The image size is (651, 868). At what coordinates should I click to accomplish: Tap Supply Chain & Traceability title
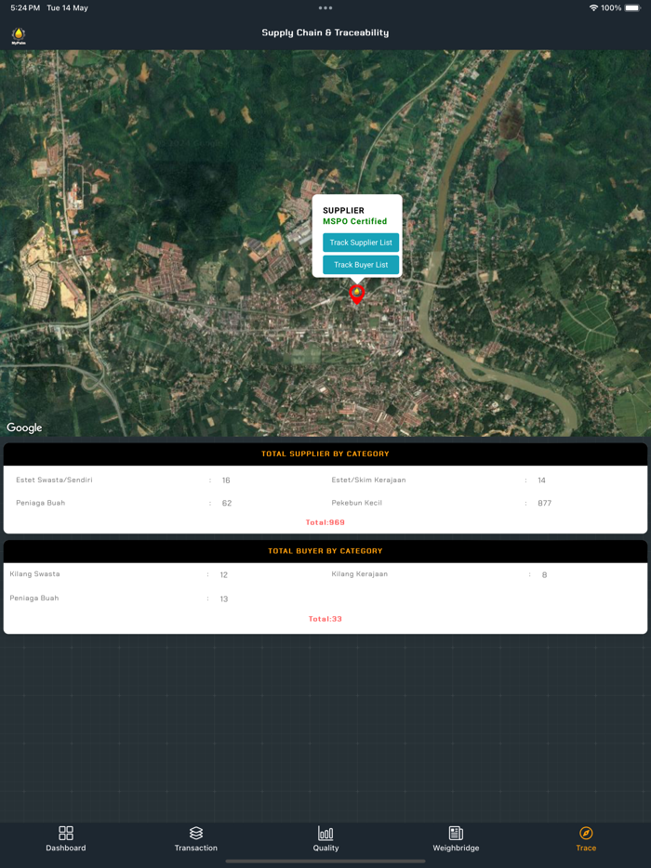(325, 33)
